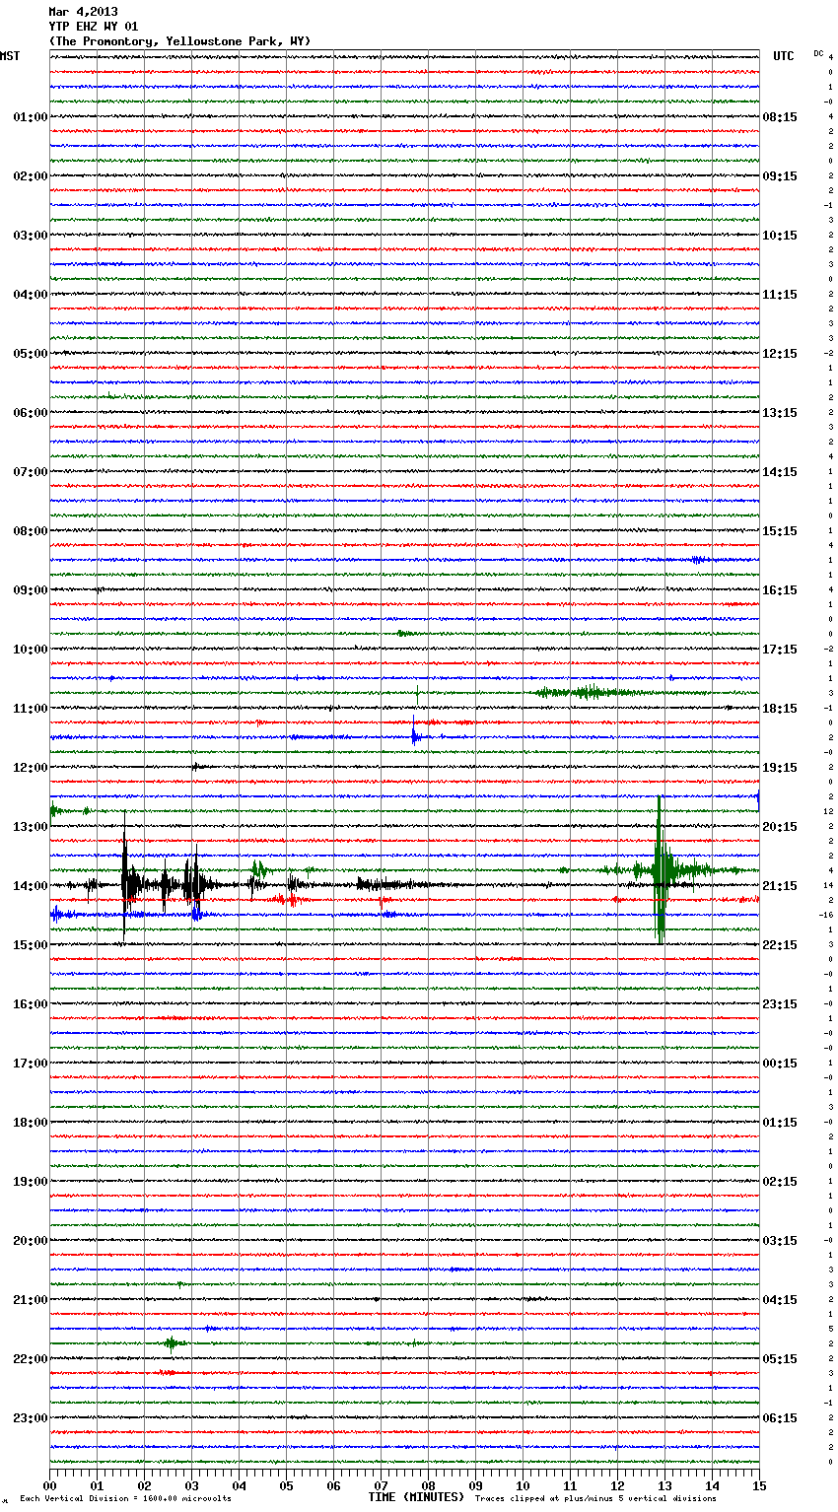This screenshot has width=838, height=1512.
Task: Click the '10:15' UTC label
Action: [x=780, y=236]
